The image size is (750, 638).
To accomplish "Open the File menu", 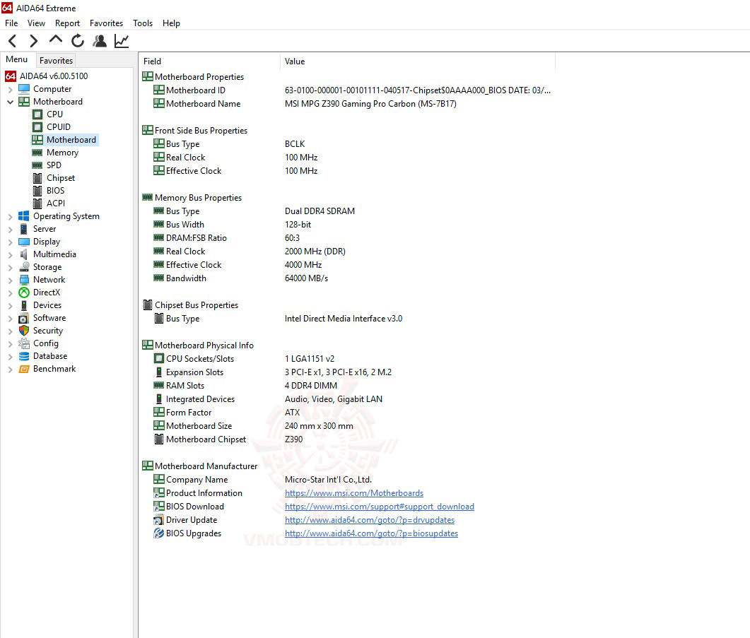I will 11,23.
